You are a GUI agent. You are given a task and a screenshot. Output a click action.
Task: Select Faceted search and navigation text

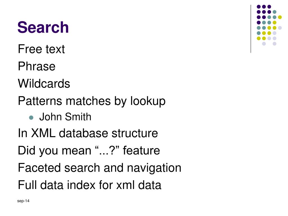[100, 168]
